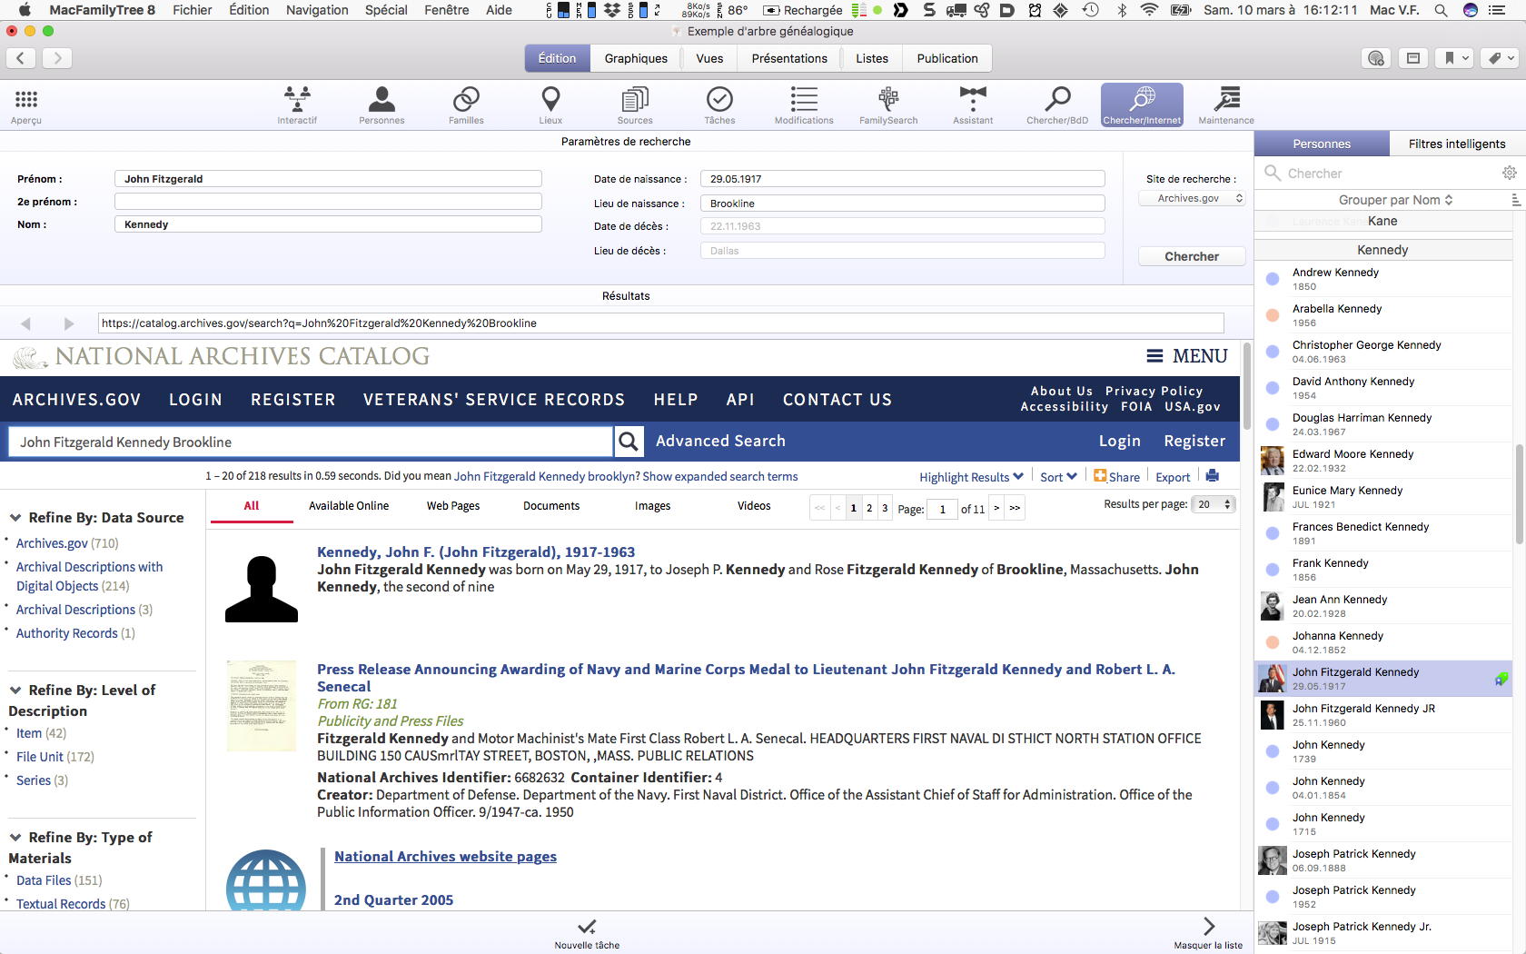1526x954 pixels.
Task: Open the Lieux places section
Action: click(x=550, y=105)
